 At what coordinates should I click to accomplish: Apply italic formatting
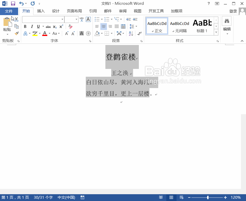click(32, 26)
